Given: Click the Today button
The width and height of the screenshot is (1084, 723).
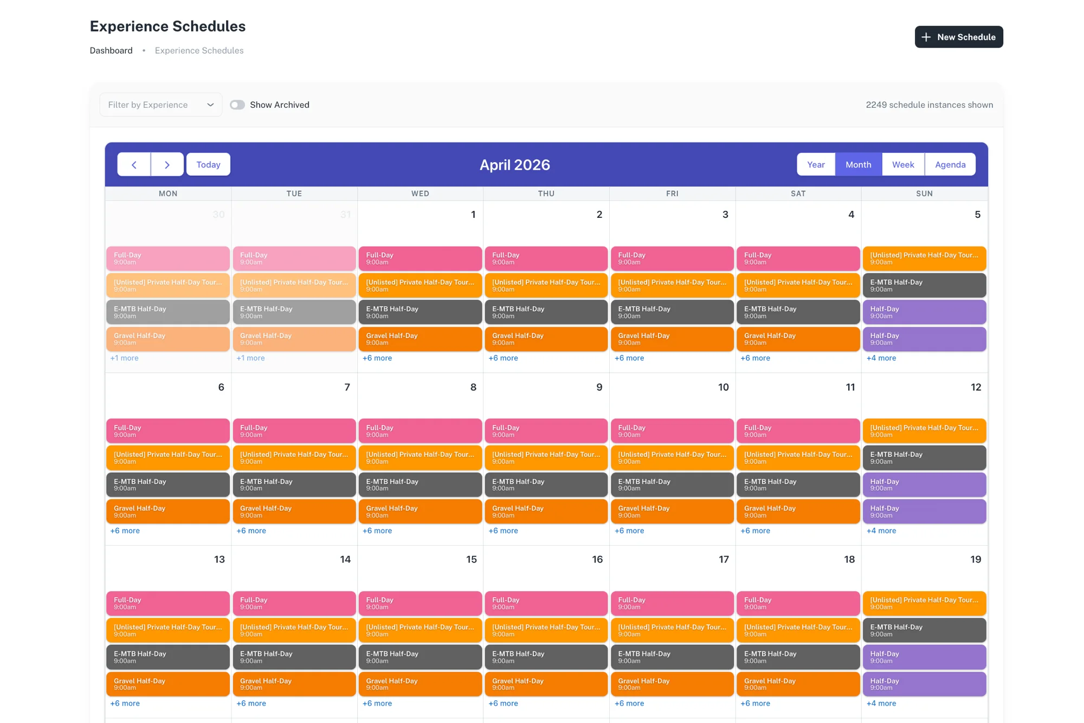Looking at the screenshot, I should point(208,164).
